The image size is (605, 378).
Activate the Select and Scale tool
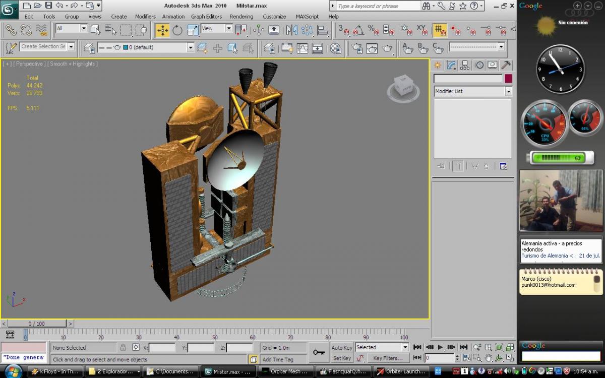point(193,30)
